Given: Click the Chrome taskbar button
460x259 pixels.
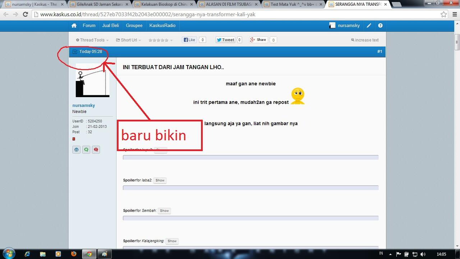Looking at the screenshot, I should click(x=89, y=254).
